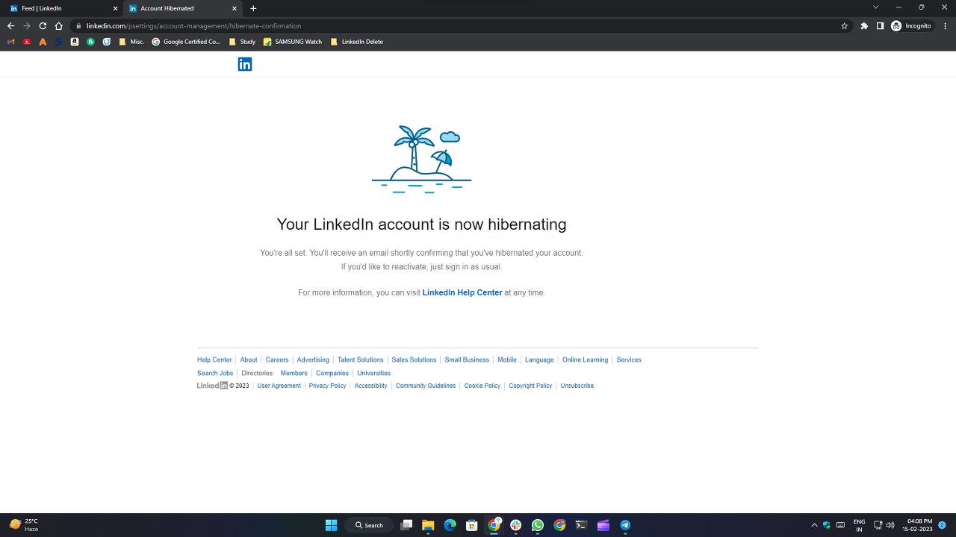Open the browser home page

pyautogui.click(x=58, y=25)
